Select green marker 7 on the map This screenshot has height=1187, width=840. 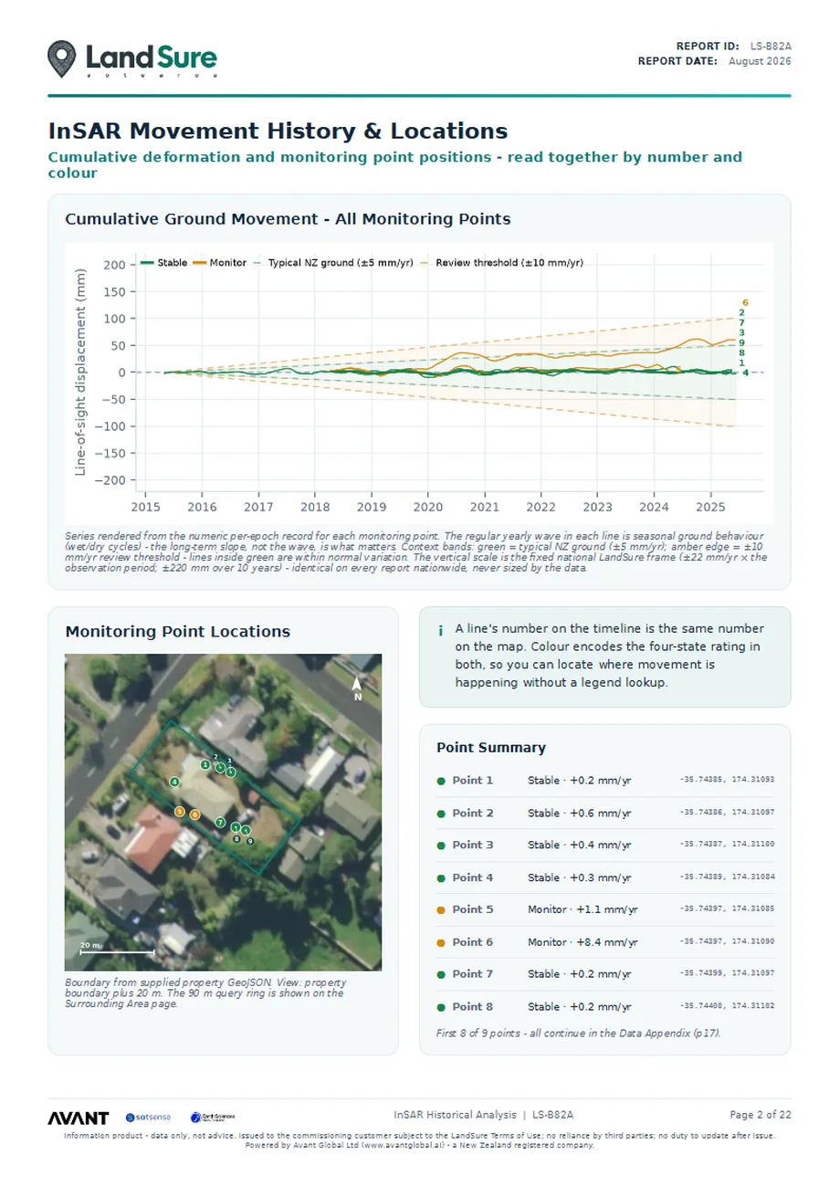tap(220, 822)
